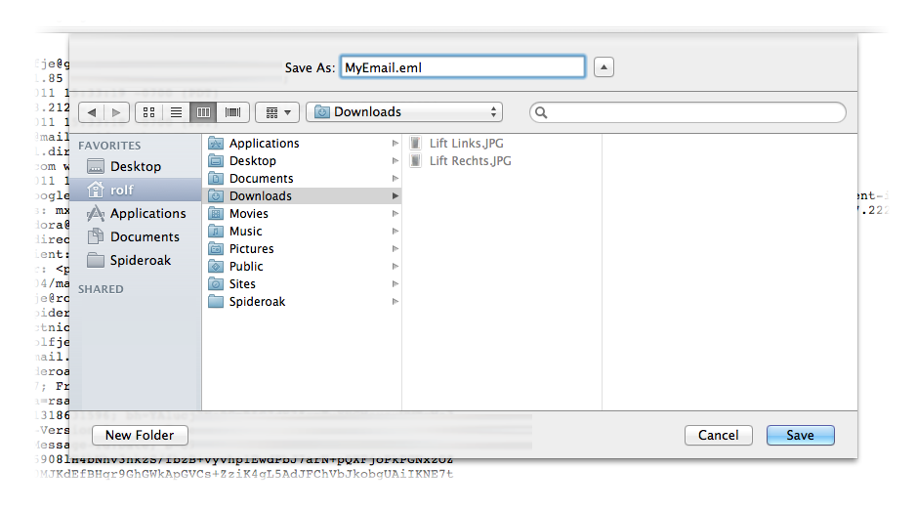Open the Downloads location popup menu
This screenshot has height=511, width=916.
point(403,112)
